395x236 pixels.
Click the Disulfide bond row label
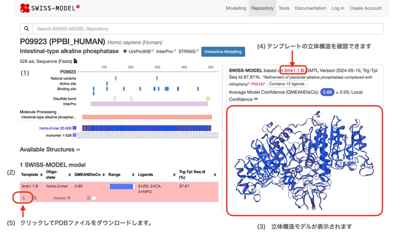coord(65,99)
